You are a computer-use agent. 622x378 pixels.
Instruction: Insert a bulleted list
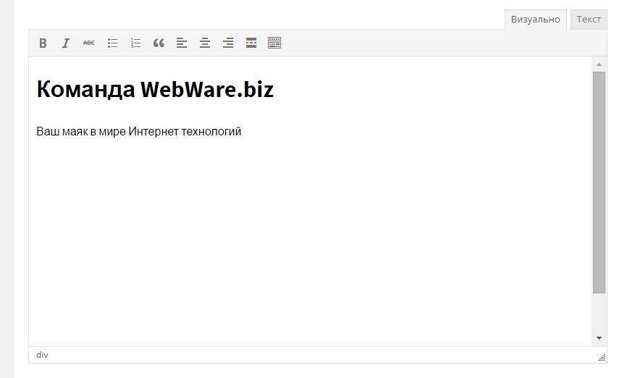pos(112,43)
